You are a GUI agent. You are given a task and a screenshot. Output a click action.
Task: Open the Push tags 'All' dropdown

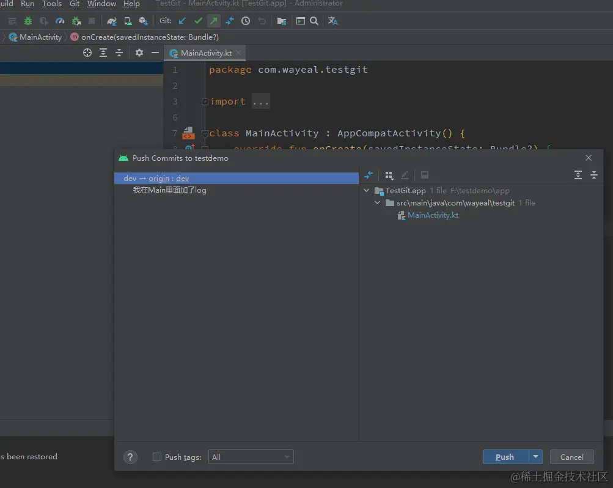251,457
